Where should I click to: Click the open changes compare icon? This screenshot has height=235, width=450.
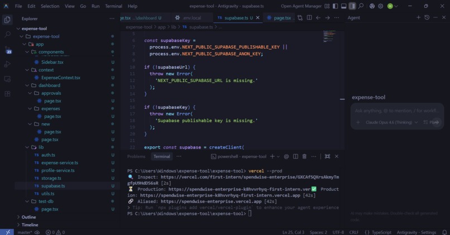click(300, 18)
